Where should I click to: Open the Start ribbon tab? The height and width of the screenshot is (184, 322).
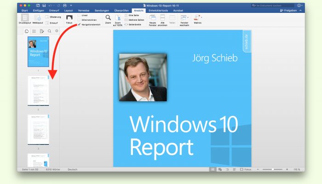25,11
